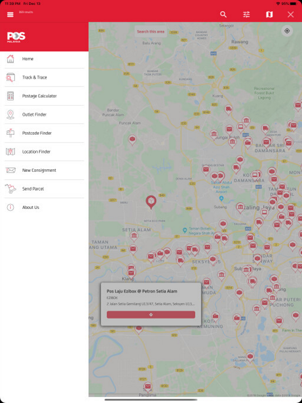This screenshot has height=403, width=302.
Task: Click the Outlet Finder pin icon
Action: 10,114
